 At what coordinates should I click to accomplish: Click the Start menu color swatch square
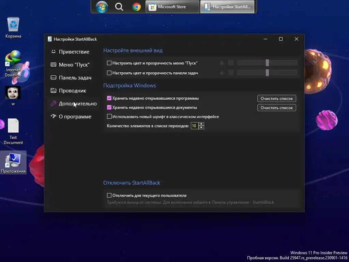231,63
